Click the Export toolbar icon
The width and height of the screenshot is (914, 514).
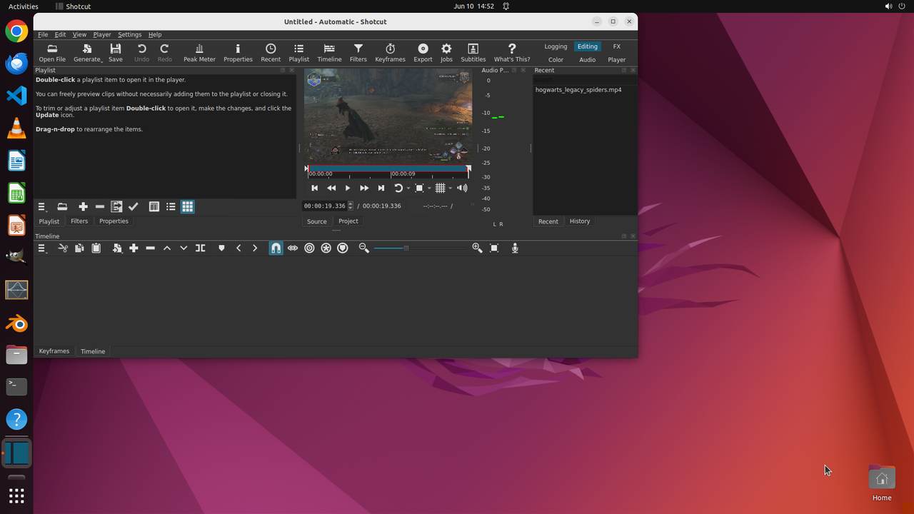coord(423,53)
